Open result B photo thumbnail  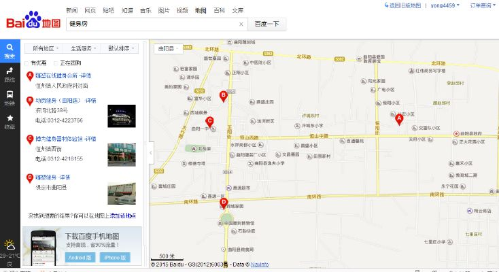coord(122,116)
